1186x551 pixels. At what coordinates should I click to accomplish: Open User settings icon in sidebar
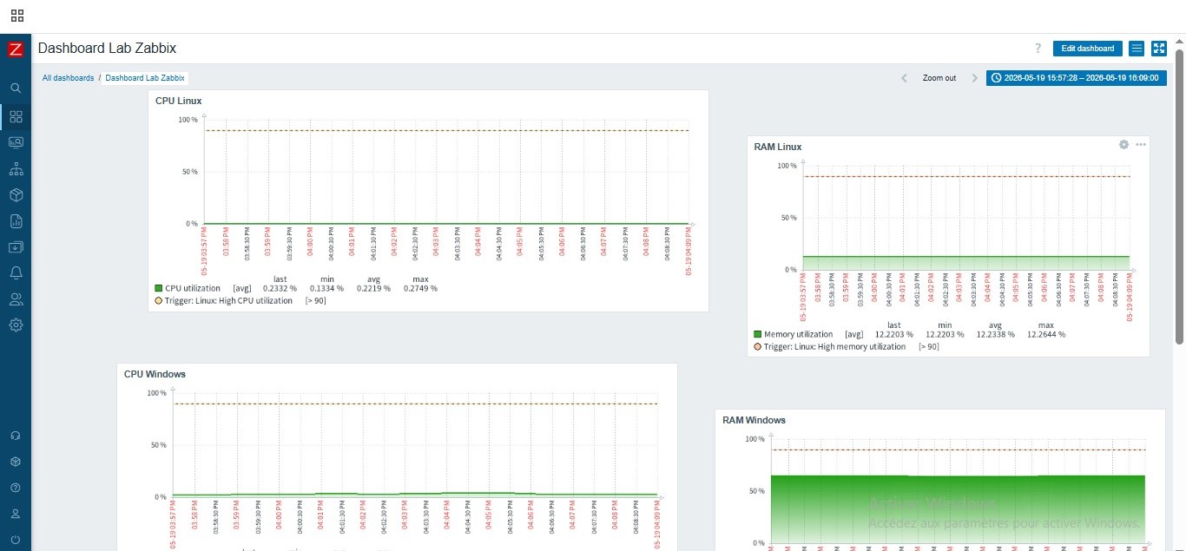click(16, 514)
